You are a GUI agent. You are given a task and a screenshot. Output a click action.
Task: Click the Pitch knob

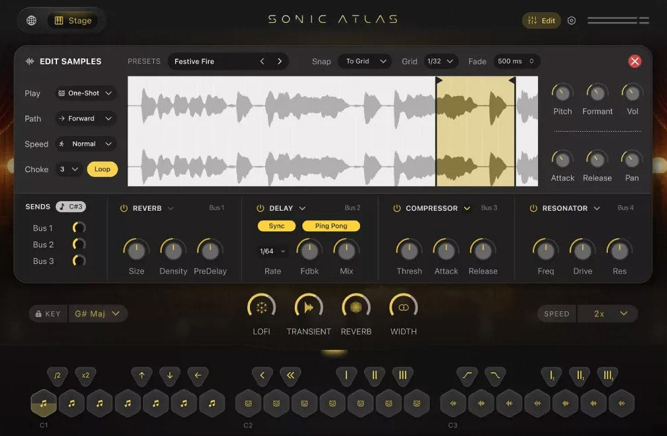coord(562,93)
